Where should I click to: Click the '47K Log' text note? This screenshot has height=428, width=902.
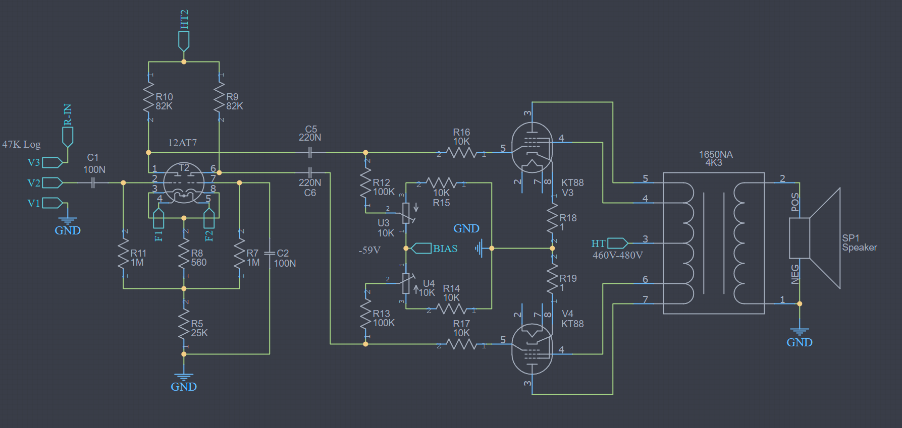pos(21,144)
